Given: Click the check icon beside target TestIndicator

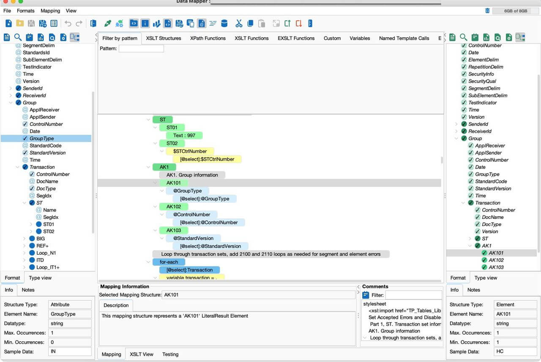Looking at the screenshot, I should click(464, 103).
